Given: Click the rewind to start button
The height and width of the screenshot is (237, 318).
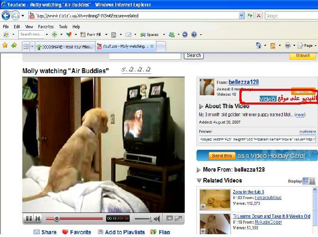Looking at the screenshot, I should point(38,219).
